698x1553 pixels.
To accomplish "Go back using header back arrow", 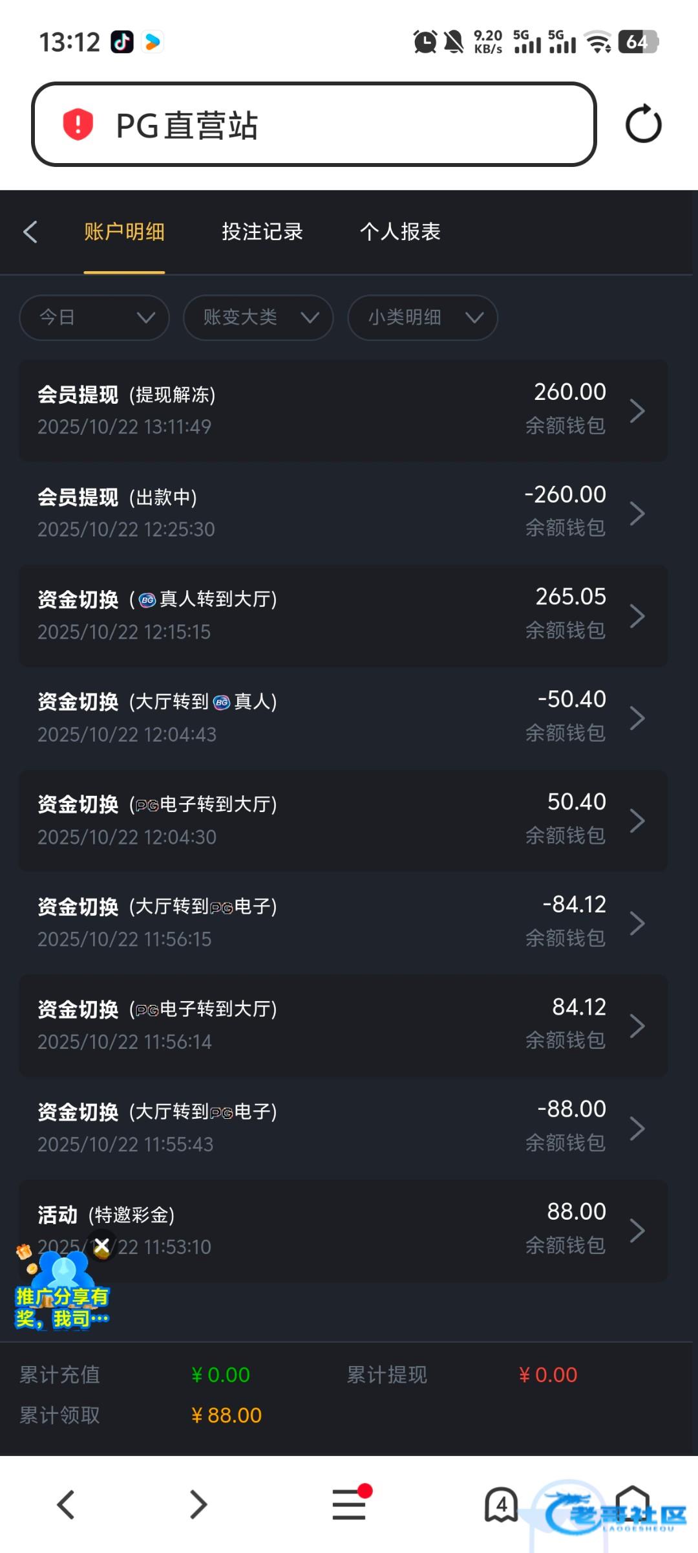I will click(30, 232).
